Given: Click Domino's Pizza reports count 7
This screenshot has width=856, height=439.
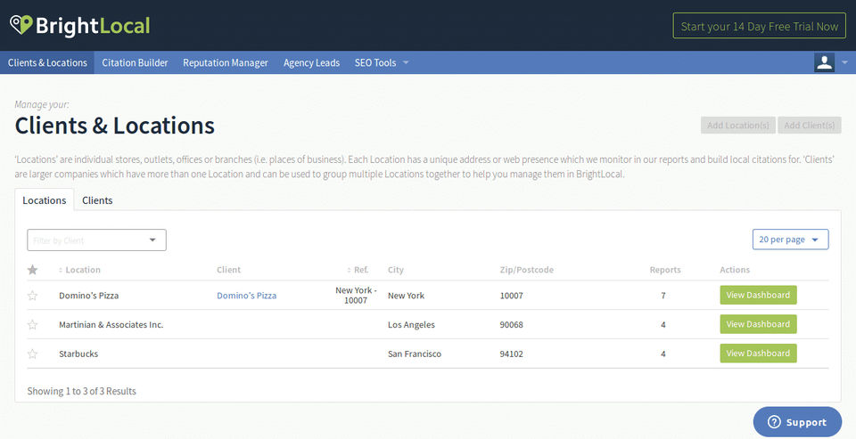Looking at the screenshot, I should click(x=663, y=296).
